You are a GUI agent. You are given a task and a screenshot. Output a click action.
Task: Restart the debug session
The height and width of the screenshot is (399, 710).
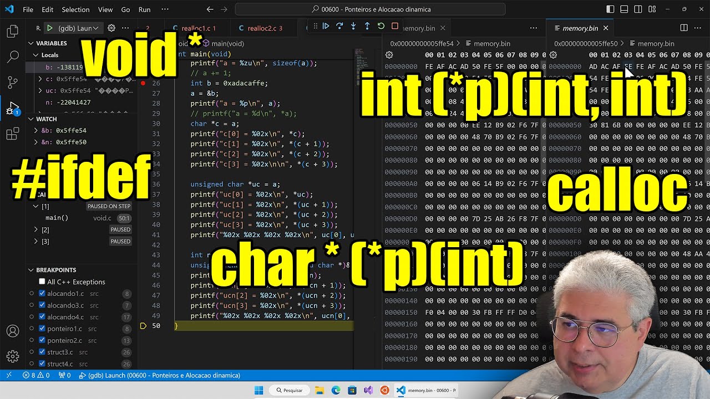pos(381,26)
